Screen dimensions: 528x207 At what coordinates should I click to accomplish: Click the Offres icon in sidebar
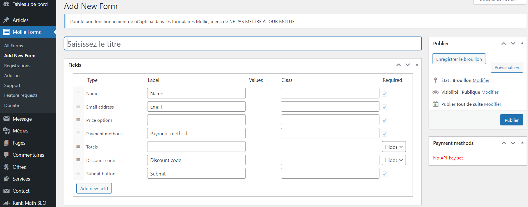(6, 167)
